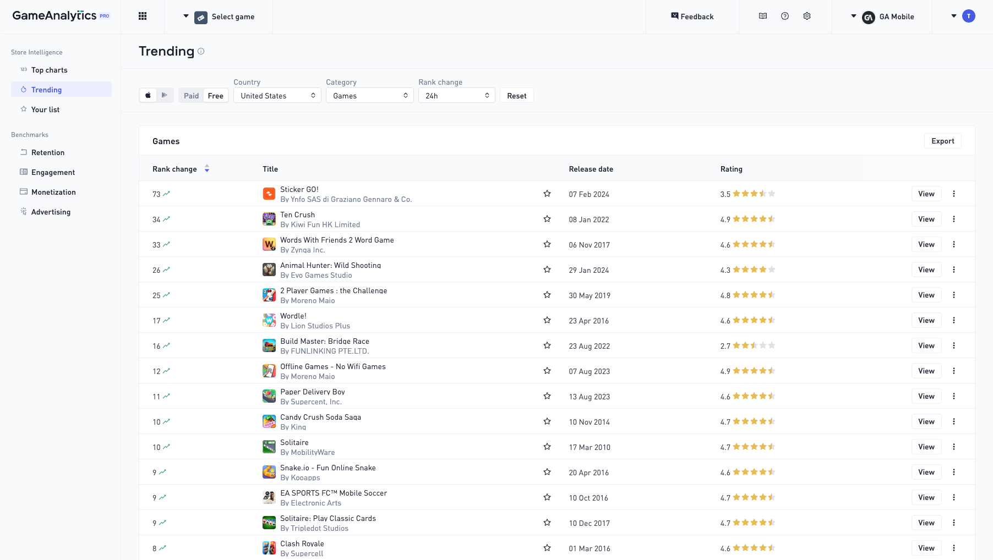Star 2 Player Games : the Challenge
This screenshot has height=560, width=993.
(547, 295)
